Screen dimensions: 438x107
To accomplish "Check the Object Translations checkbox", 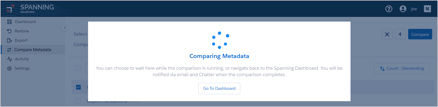I will [78, 101].
